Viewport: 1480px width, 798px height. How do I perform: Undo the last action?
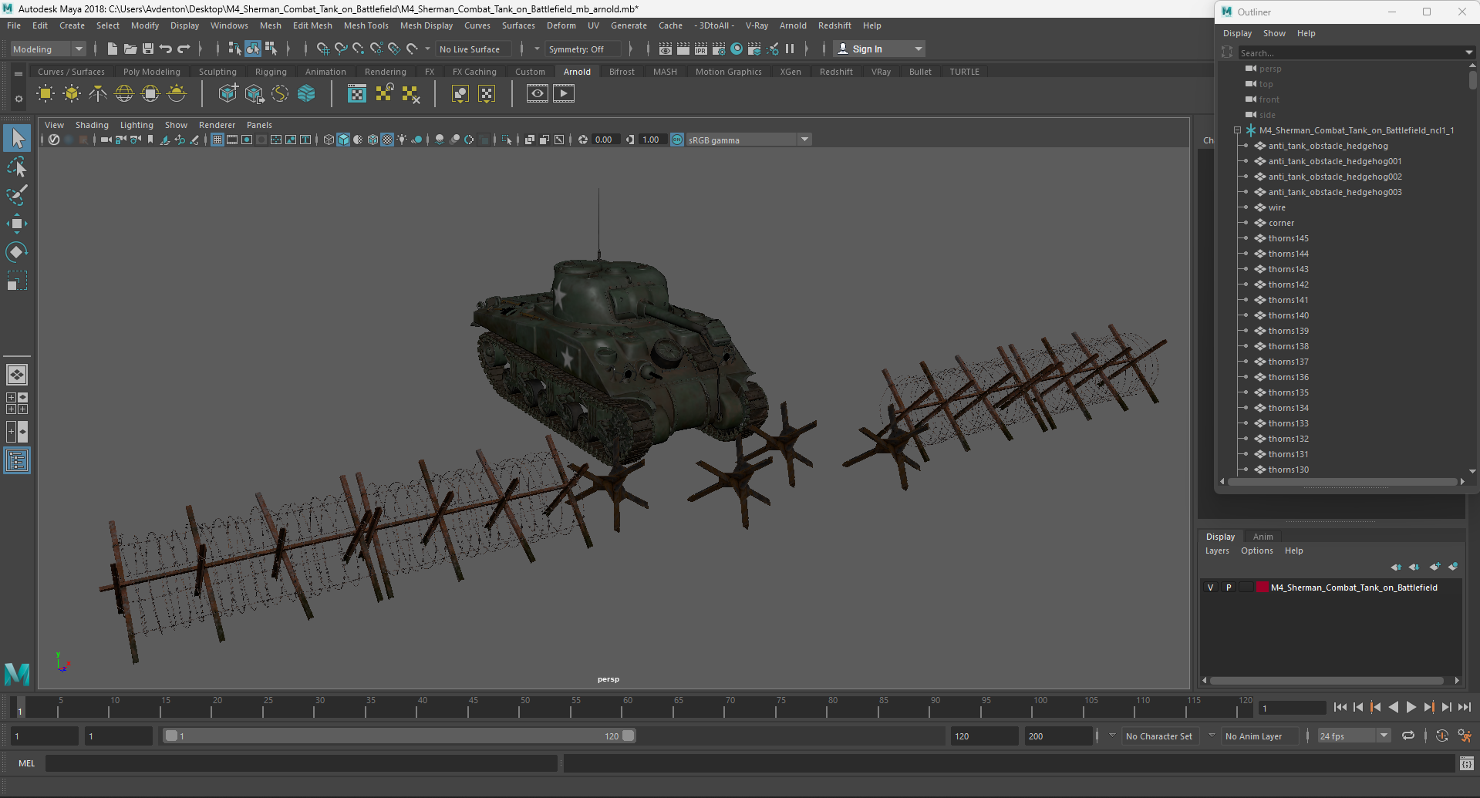(166, 49)
